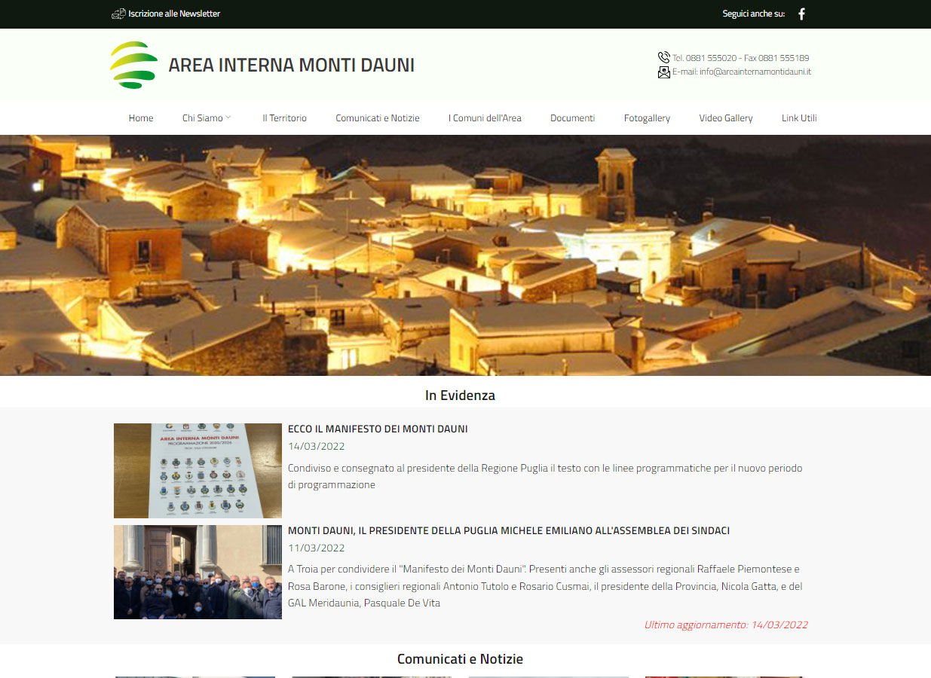
Task: Click the Comunicati e Notizie section heading
Action: tap(460, 659)
